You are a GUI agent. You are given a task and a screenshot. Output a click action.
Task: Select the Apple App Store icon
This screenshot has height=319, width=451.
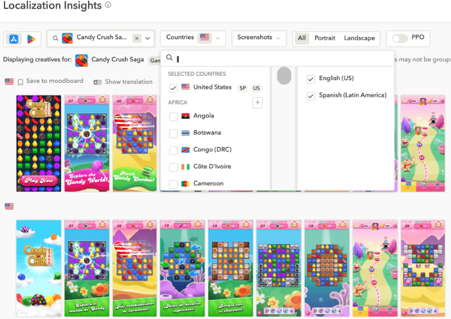coord(14,39)
